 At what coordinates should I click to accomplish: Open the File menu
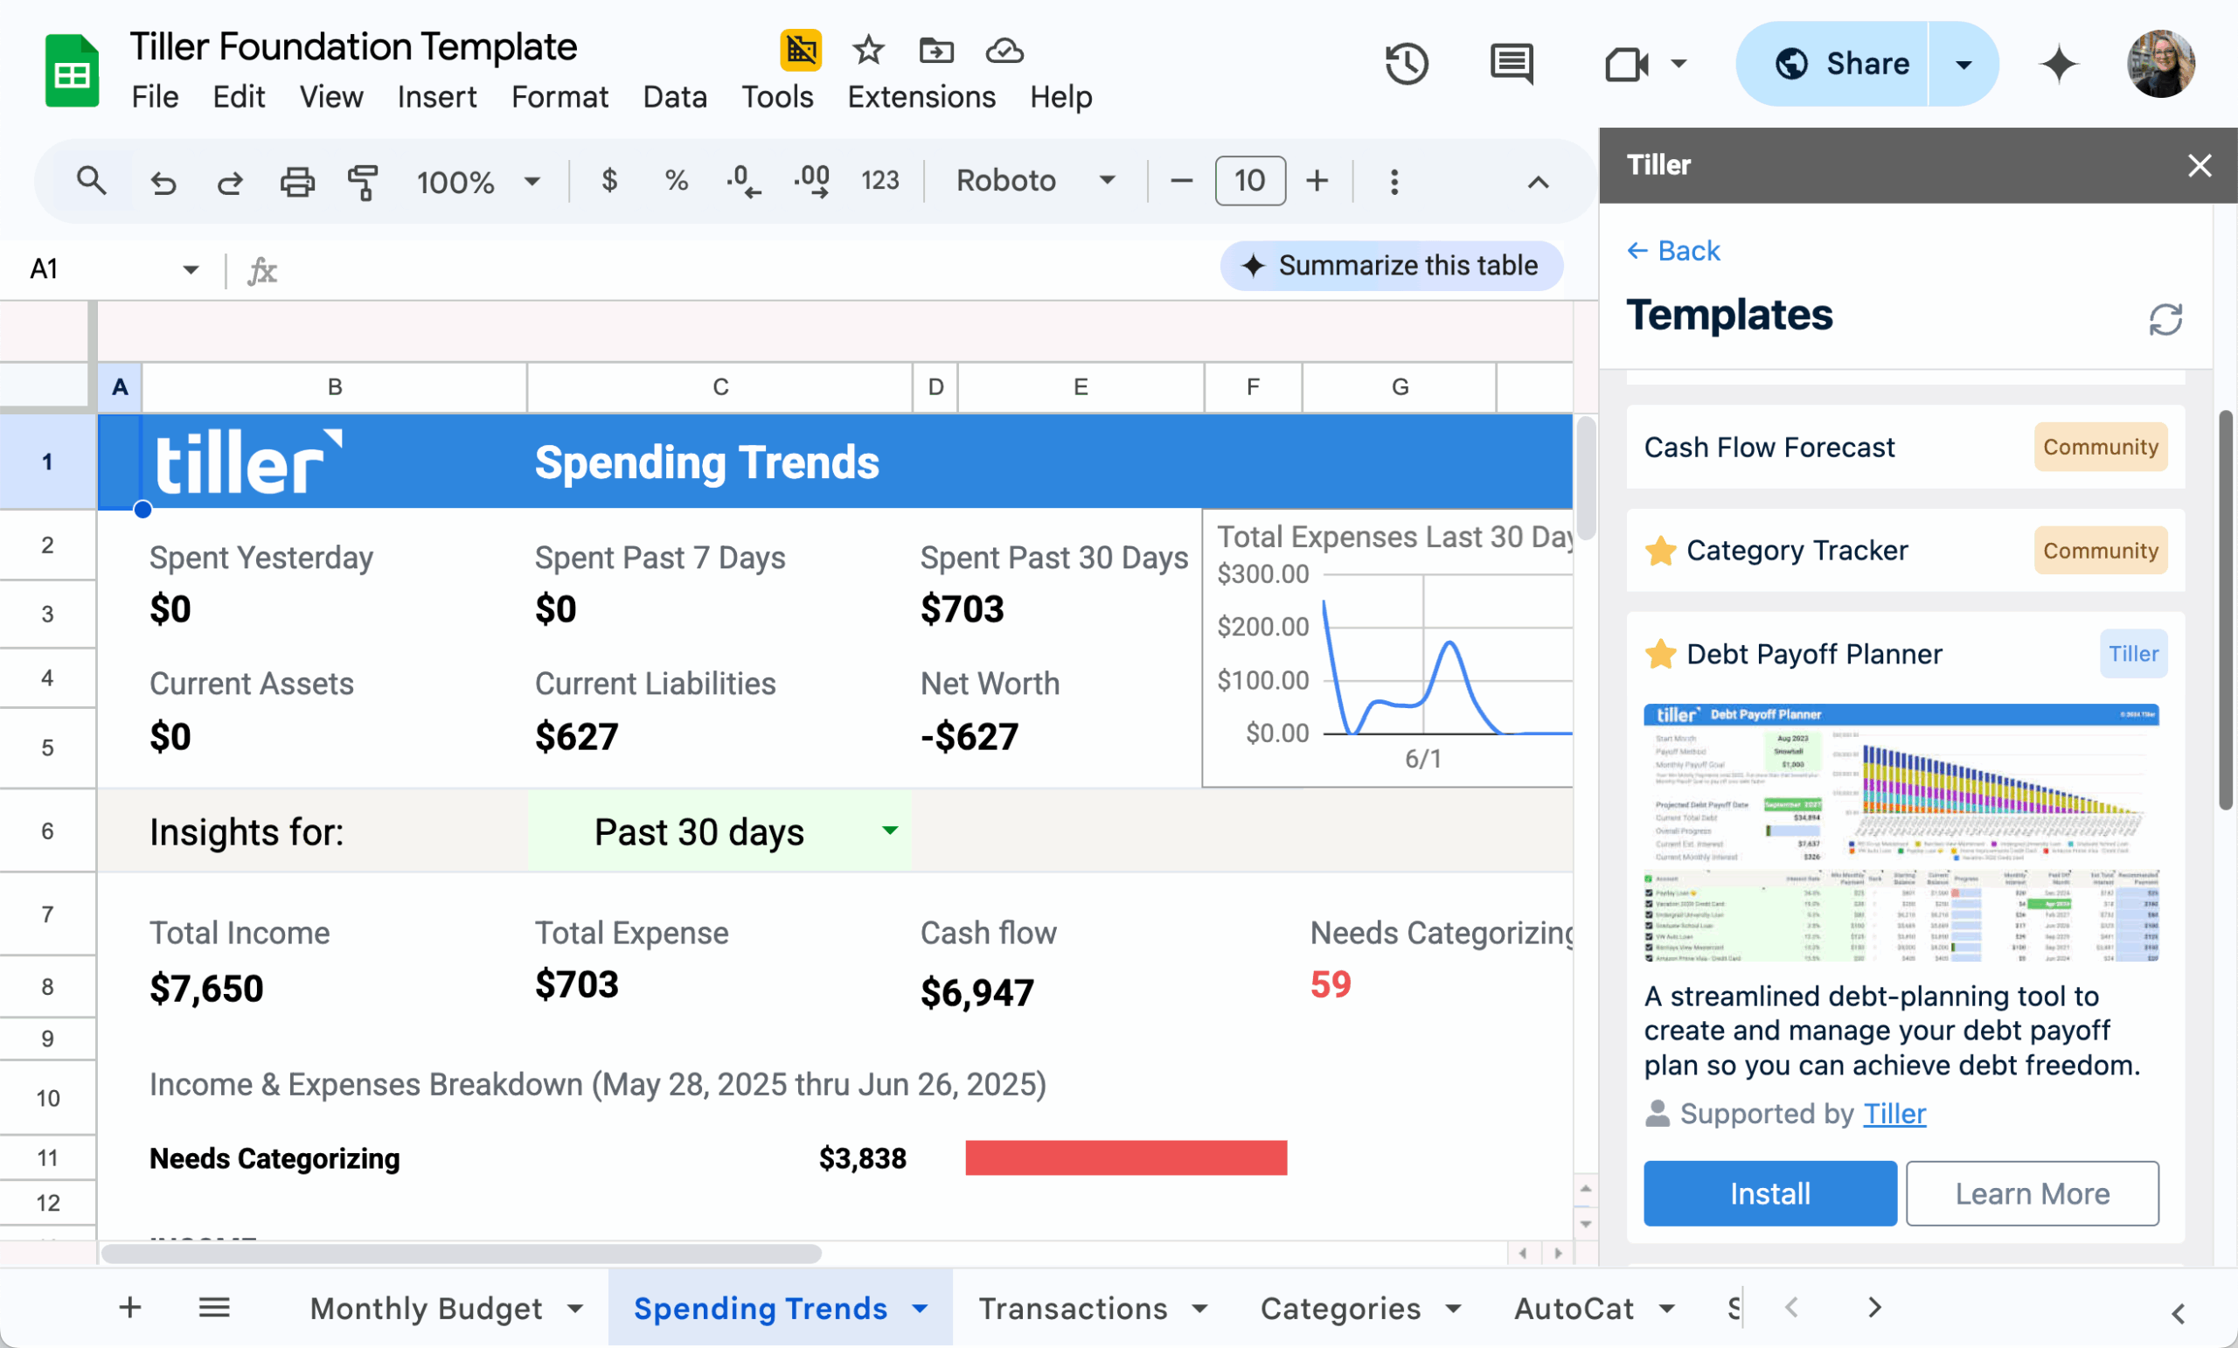[x=155, y=96]
